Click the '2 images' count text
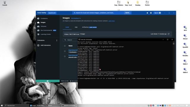This screenshot has width=190, height=107. coord(83,34)
